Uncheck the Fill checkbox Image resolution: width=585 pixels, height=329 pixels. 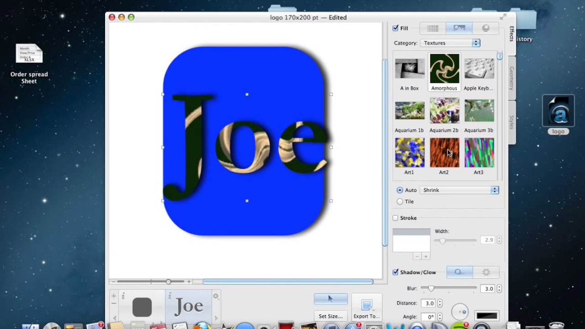click(395, 28)
